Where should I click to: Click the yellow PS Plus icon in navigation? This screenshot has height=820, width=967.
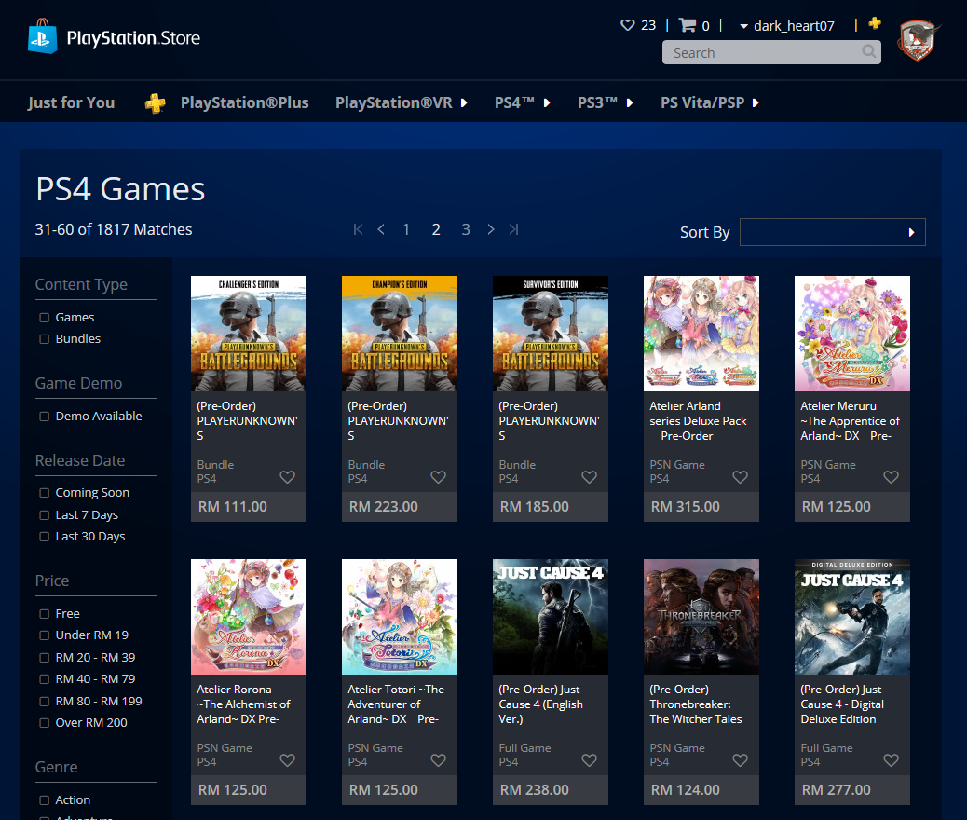pyautogui.click(x=155, y=103)
